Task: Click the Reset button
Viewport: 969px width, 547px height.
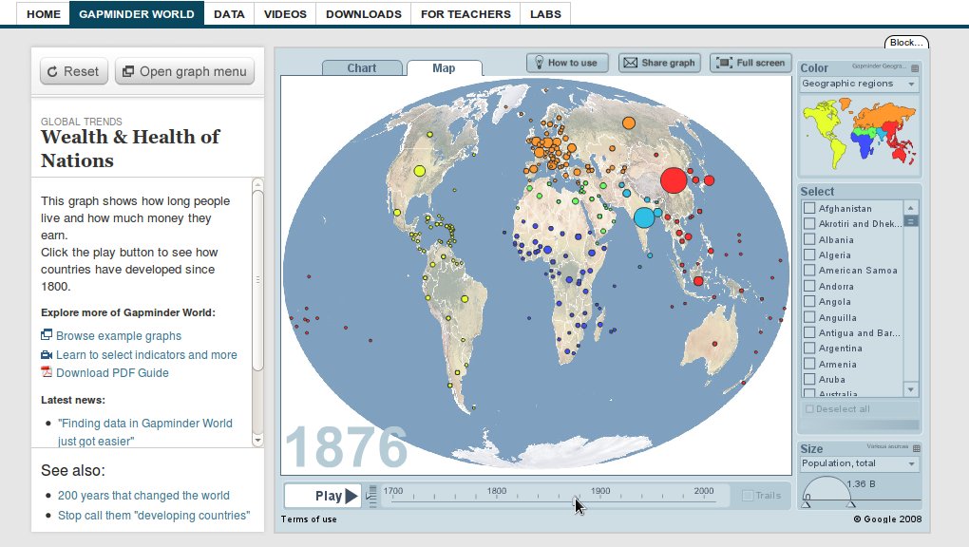Action: 74,71
